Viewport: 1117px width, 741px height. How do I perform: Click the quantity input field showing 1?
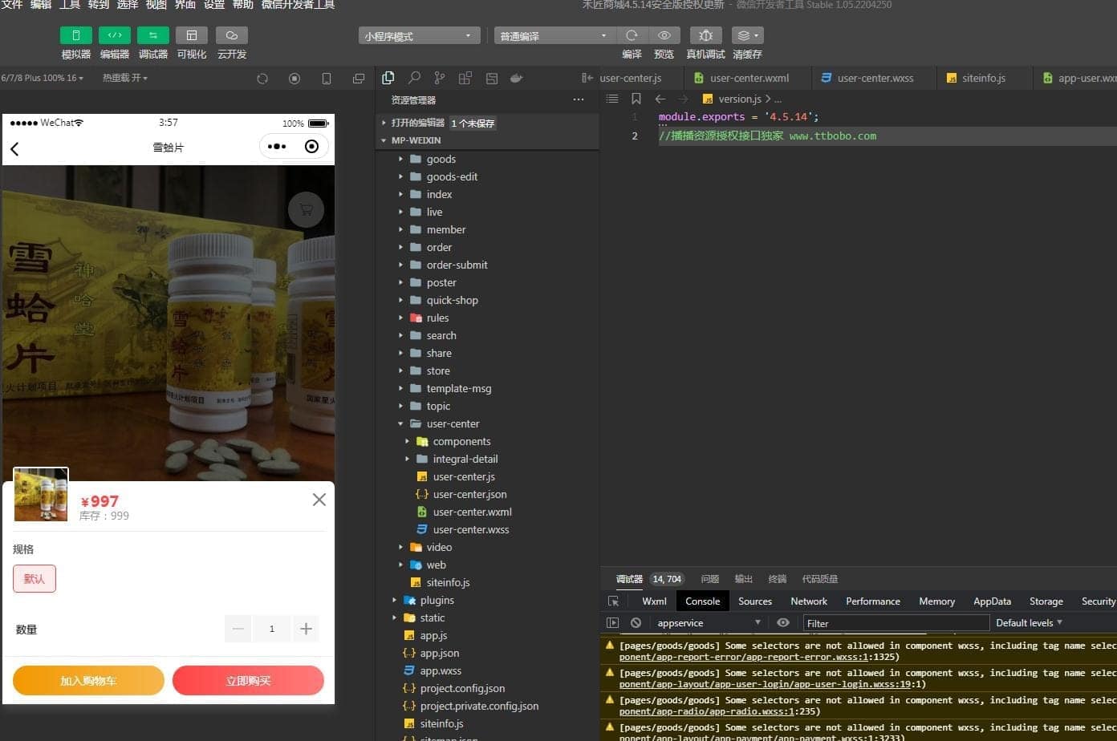tap(272, 629)
